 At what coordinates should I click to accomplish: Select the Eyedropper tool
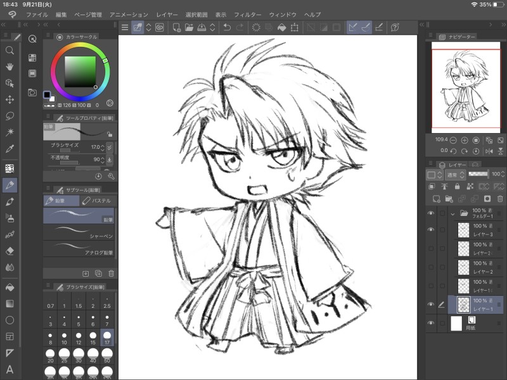[x=10, y=149]
